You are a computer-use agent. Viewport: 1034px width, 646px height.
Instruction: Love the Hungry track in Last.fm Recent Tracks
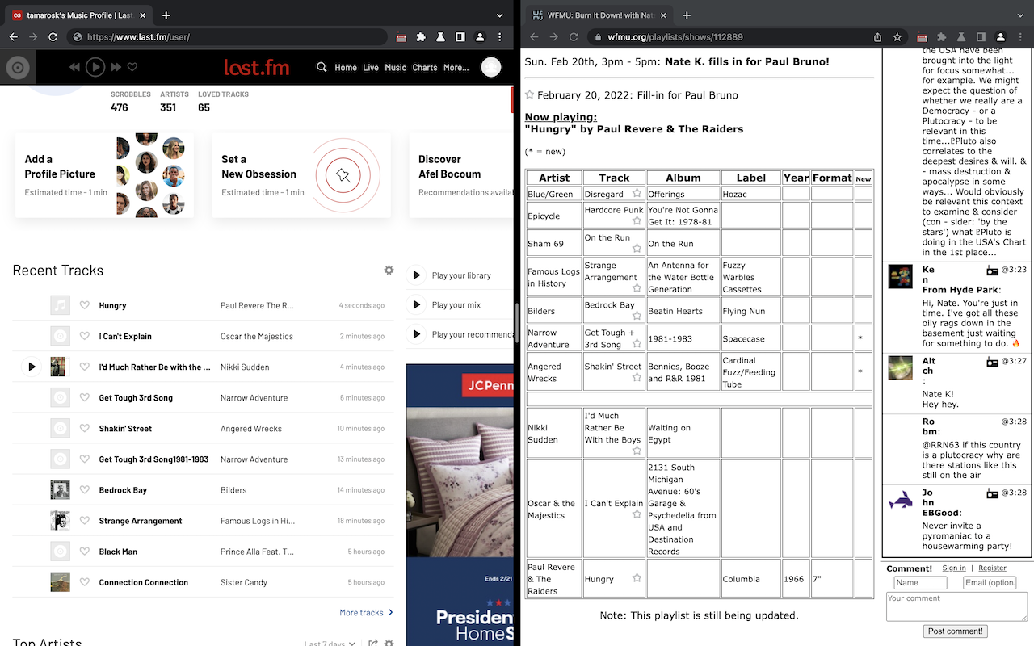(85, 305)
